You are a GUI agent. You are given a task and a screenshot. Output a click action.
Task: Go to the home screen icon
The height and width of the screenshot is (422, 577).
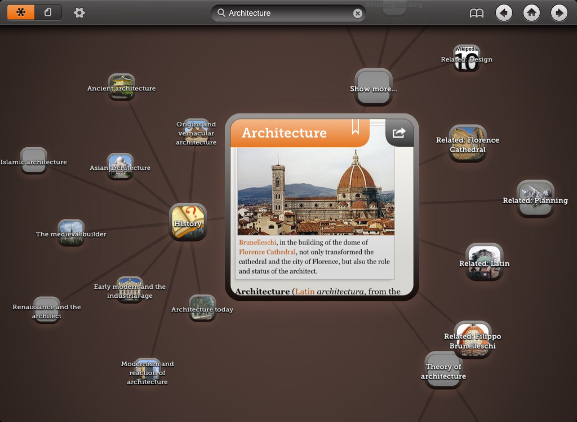(x=531, y=13)
